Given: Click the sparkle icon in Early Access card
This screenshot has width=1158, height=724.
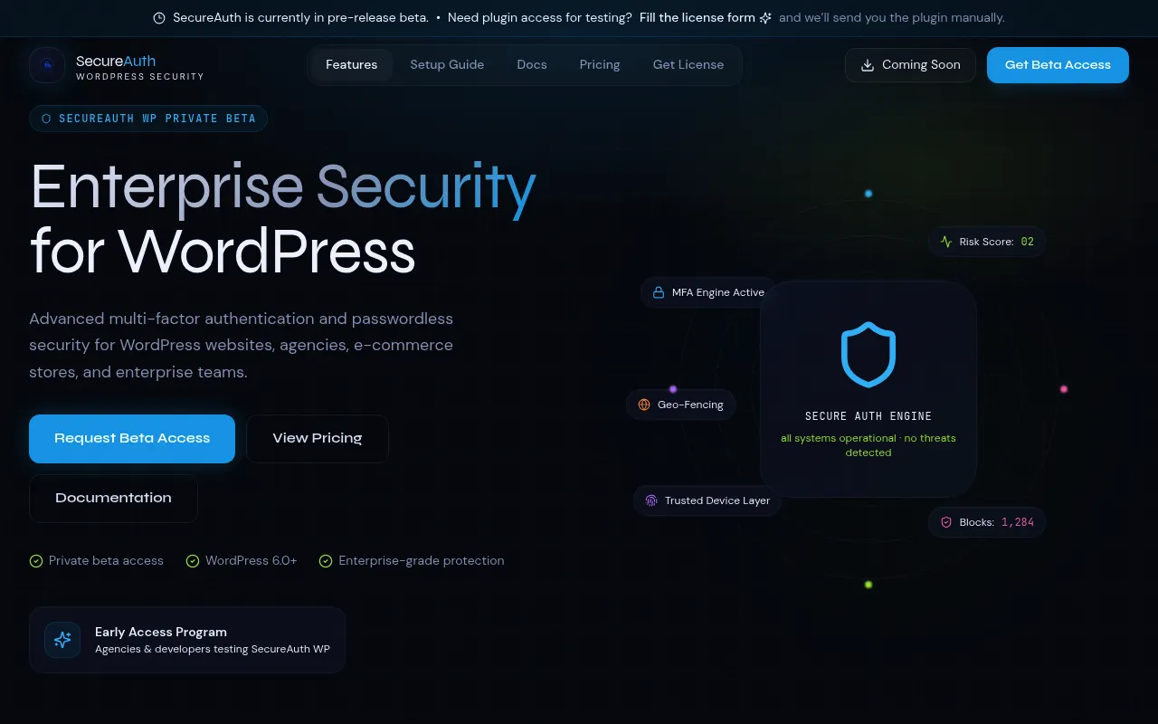Looking at the screenshot, I should pos(62,640).
